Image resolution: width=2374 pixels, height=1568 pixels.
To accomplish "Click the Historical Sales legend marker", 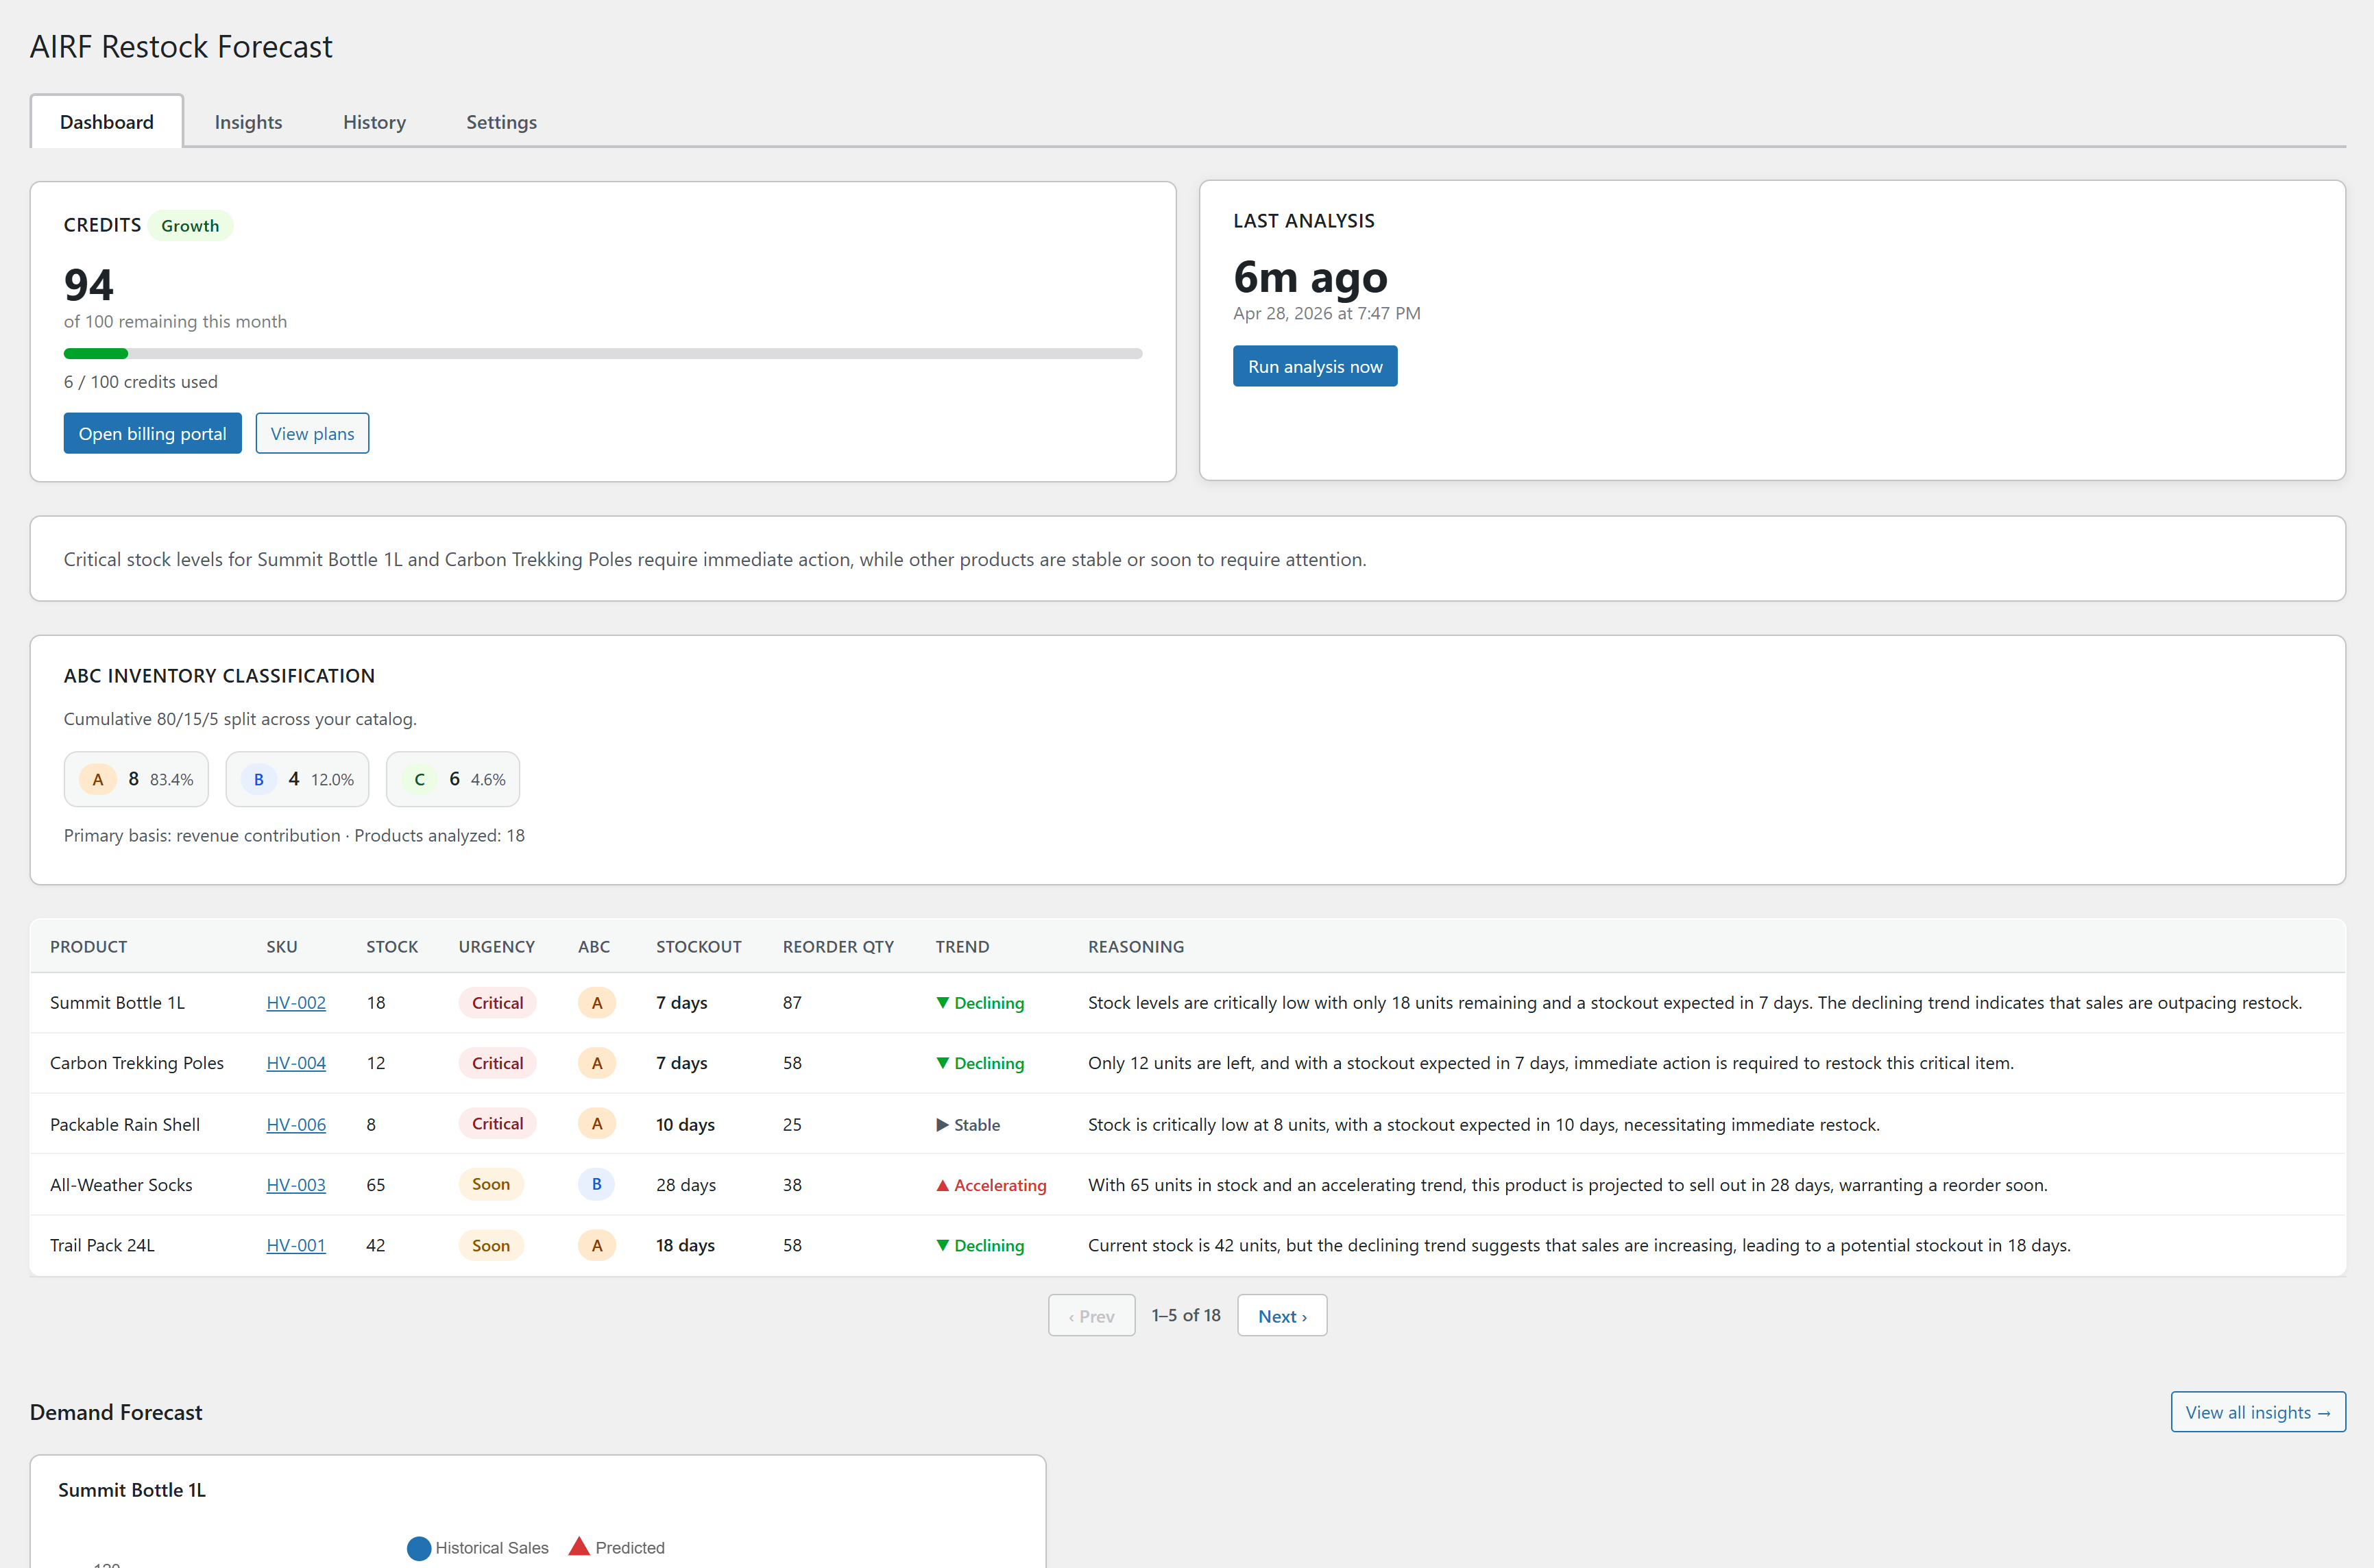I will pyautogui.click(x=419, y=1548).
